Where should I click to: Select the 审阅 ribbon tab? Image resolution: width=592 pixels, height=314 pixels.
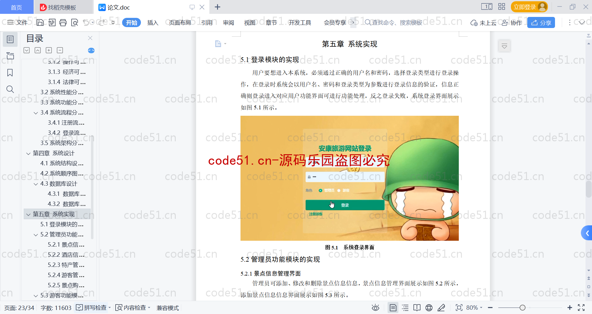pos(228,22)
